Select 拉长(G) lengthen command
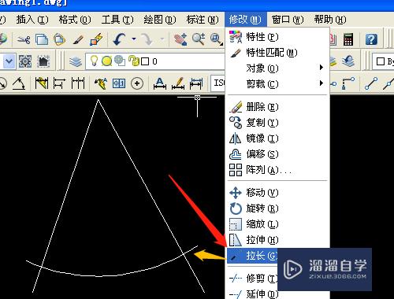 click(x=252, y=256)
